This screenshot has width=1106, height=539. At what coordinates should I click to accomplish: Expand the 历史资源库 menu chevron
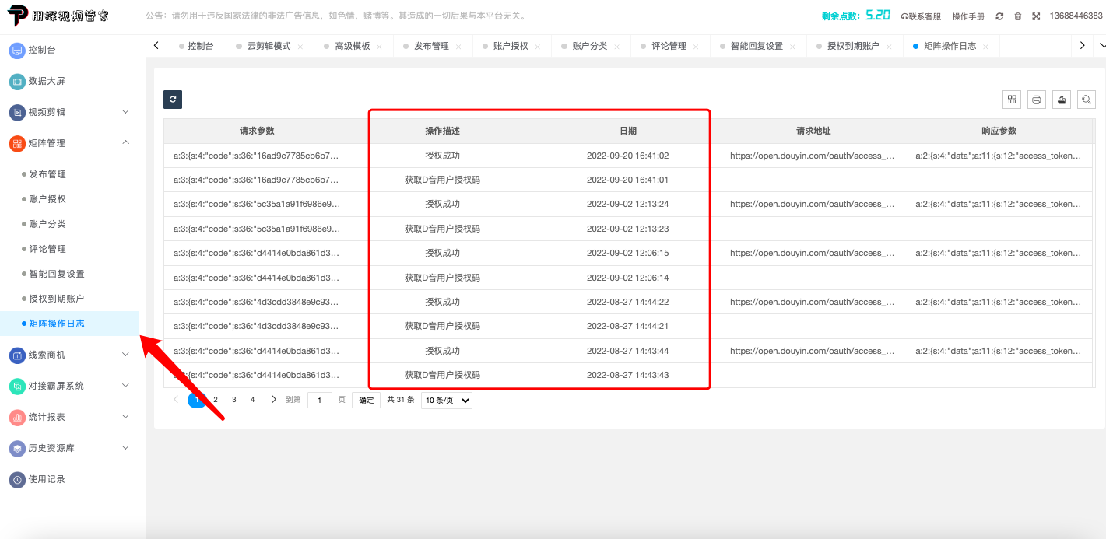126,448
